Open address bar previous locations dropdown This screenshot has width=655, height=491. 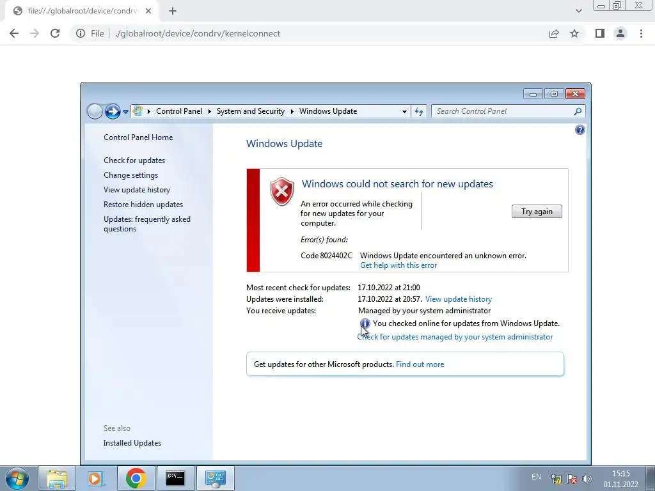tap(404, 111)
